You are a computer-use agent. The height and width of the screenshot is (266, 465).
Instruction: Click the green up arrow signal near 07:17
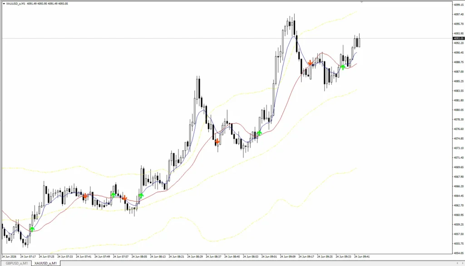click(32, 229)
